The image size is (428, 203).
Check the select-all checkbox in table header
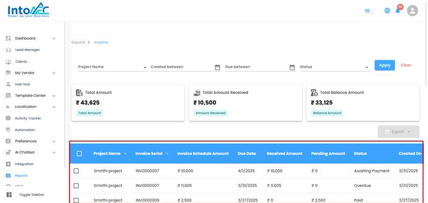tap(79, 154)
